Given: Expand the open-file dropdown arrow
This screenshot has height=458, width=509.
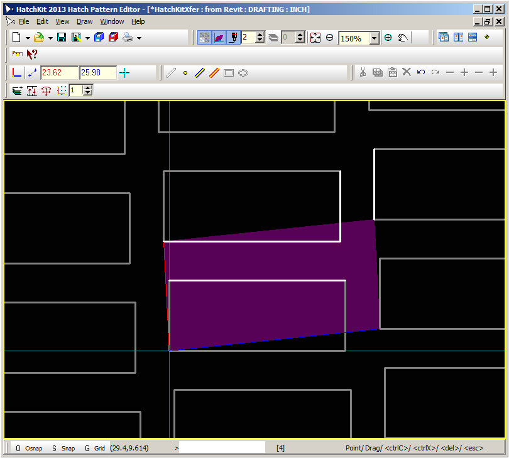Looking at the screenshot, I should (51, 38).
